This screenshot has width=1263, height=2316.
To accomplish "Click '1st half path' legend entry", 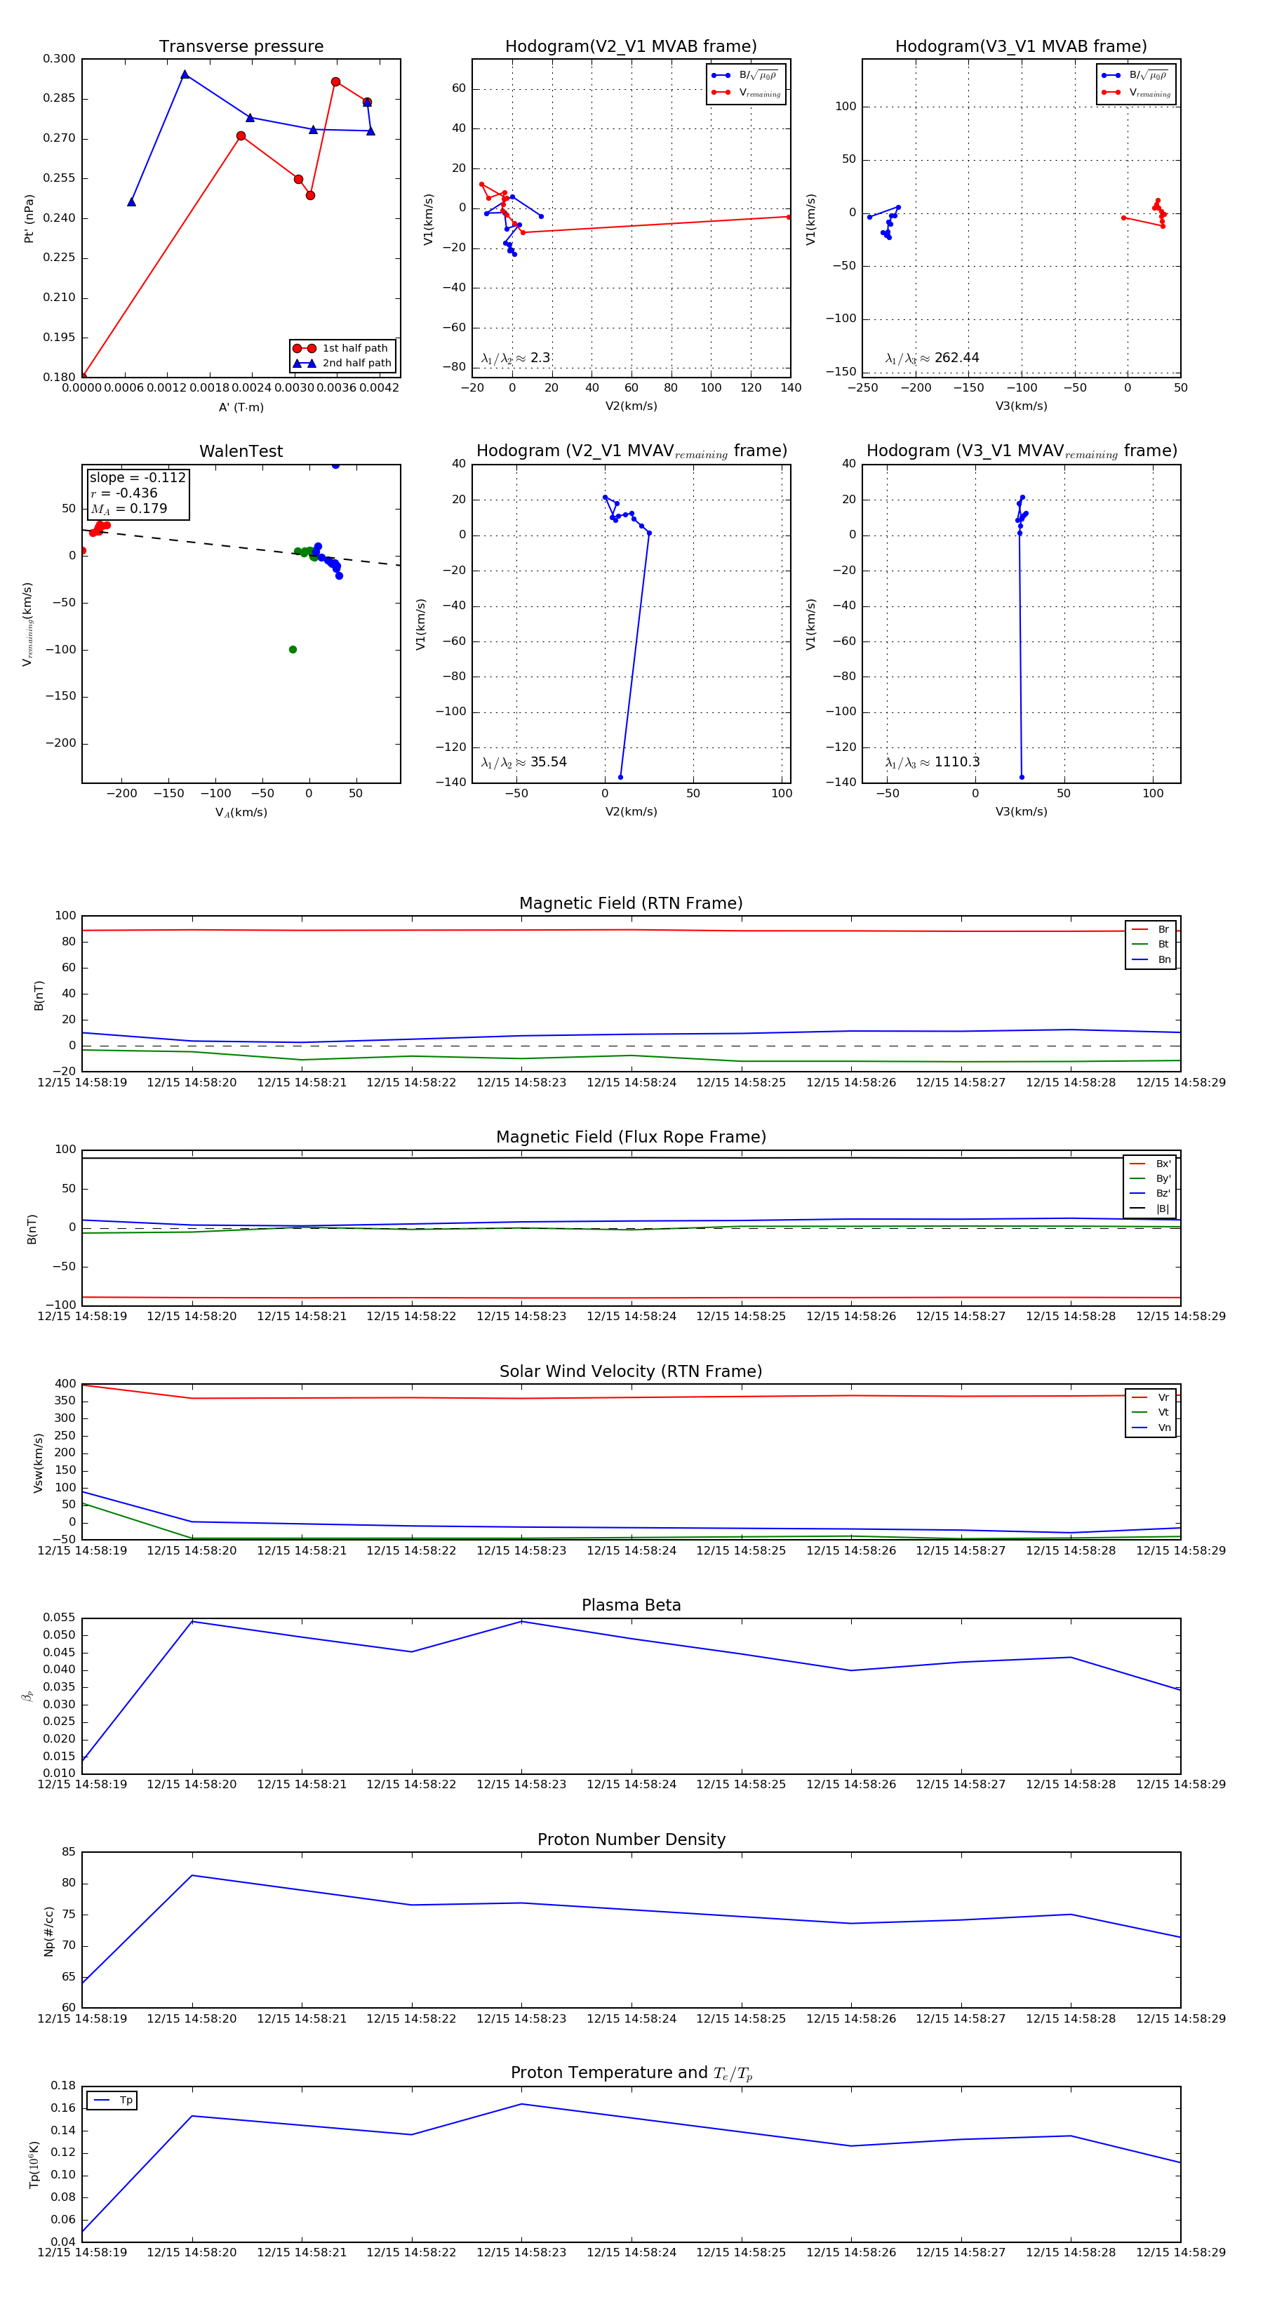I will coord(341,348).
